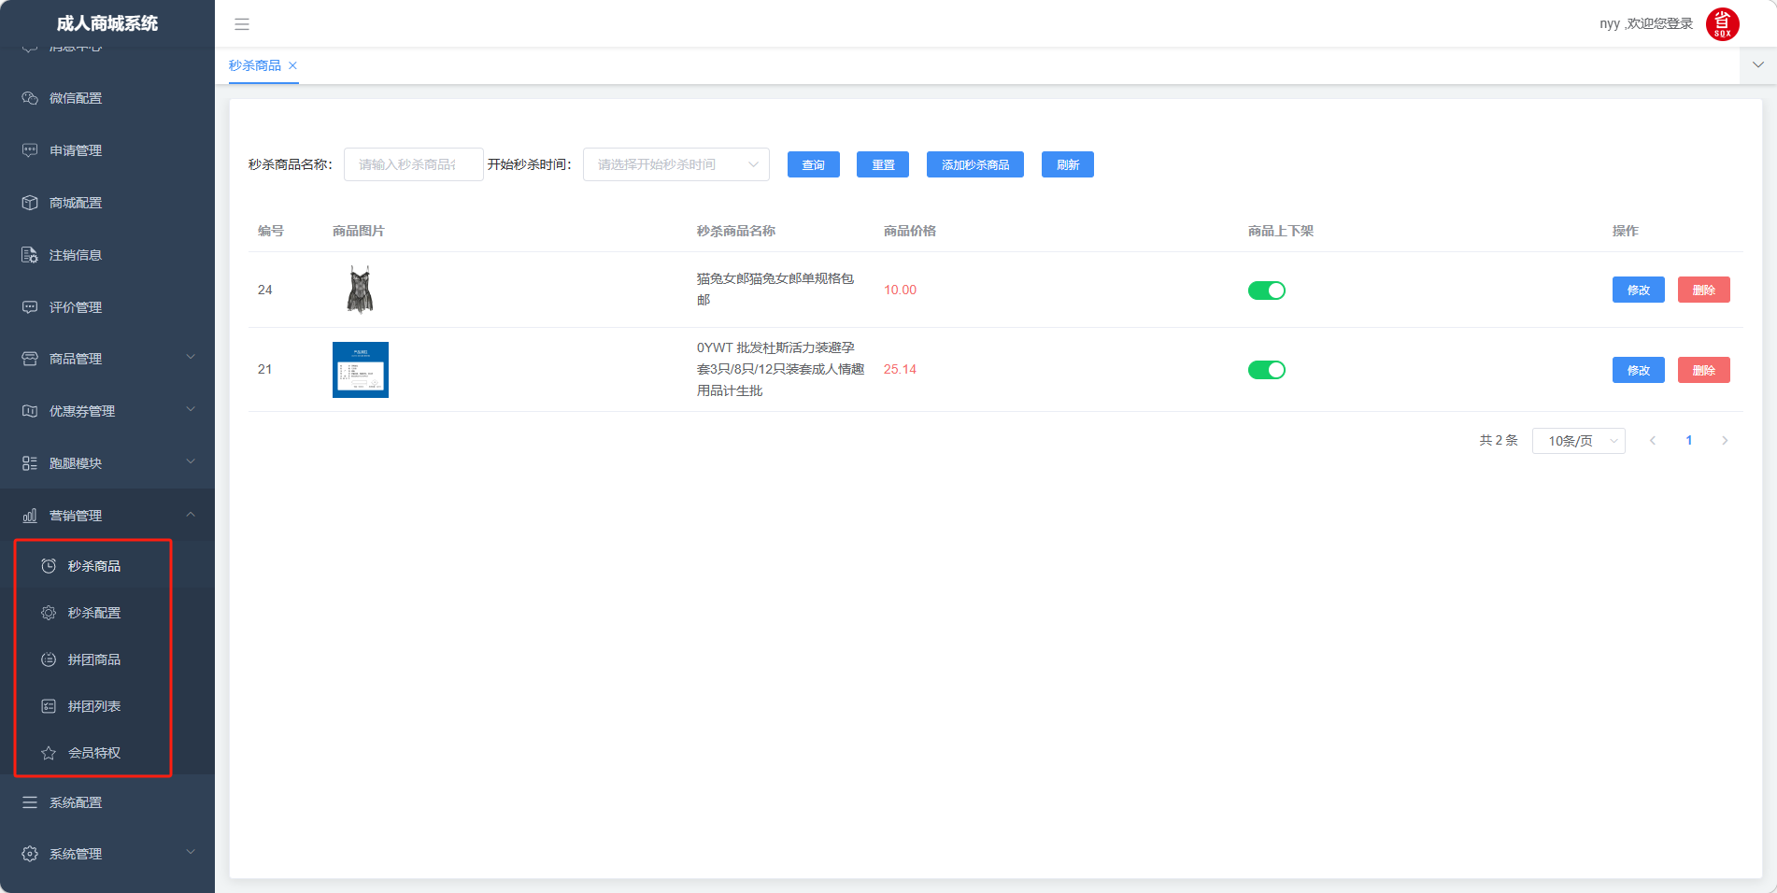Open the 10条/页 page size selector
This screenshot has width=1777, height=893.
(x=1578, y=441)
